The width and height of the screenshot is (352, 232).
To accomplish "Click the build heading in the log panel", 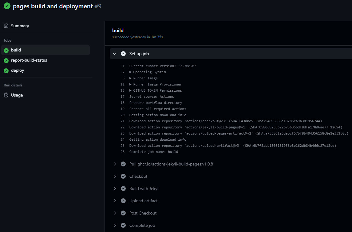I will [118, 30].
